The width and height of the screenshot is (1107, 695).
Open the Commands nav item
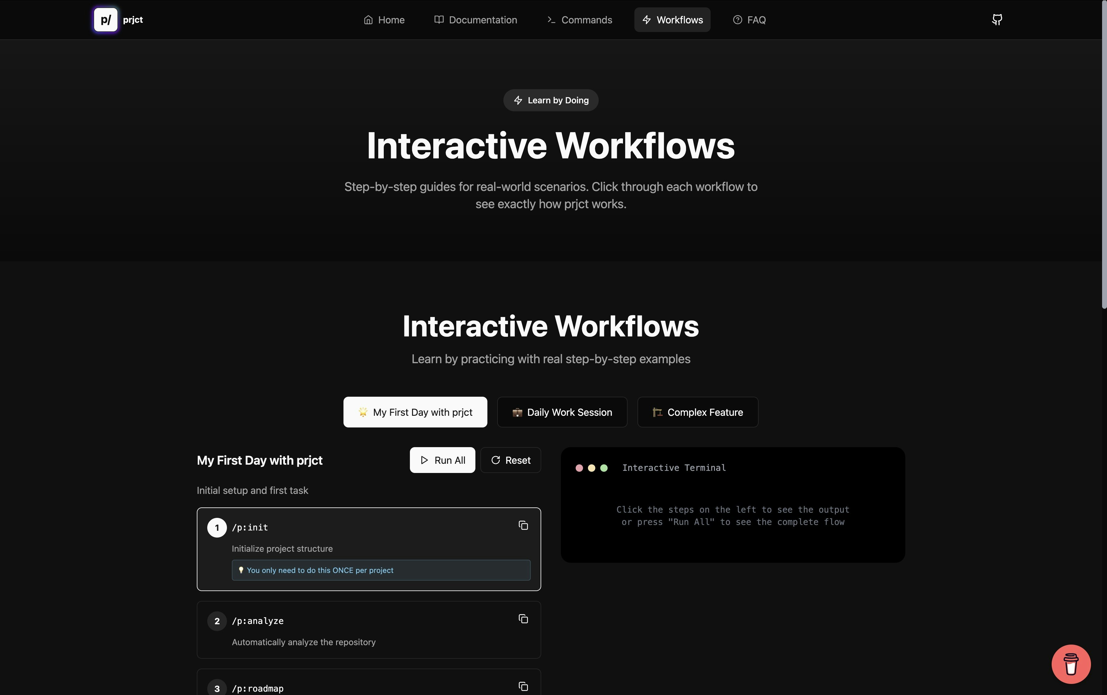coord(579,20)
